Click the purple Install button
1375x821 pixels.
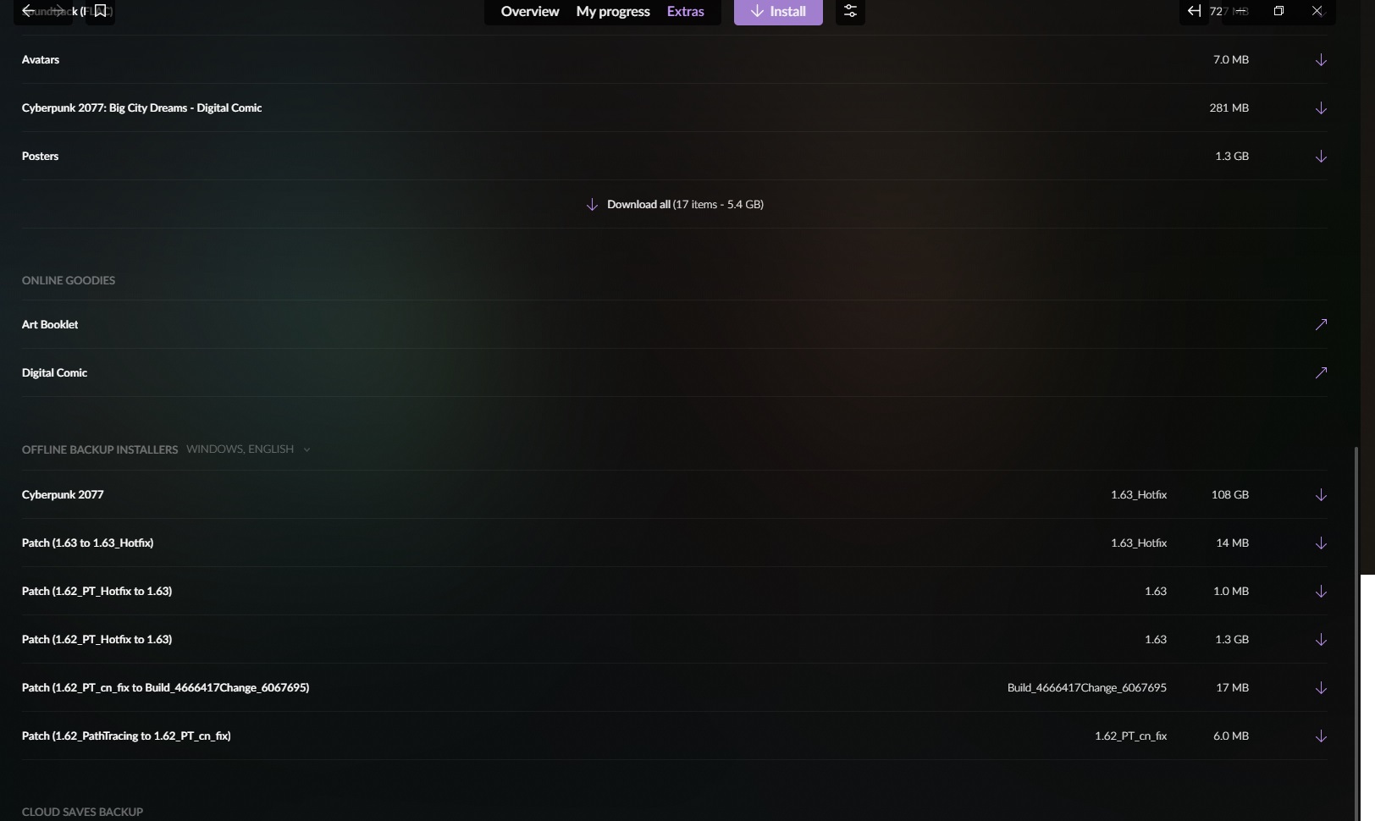coord(778,11)
